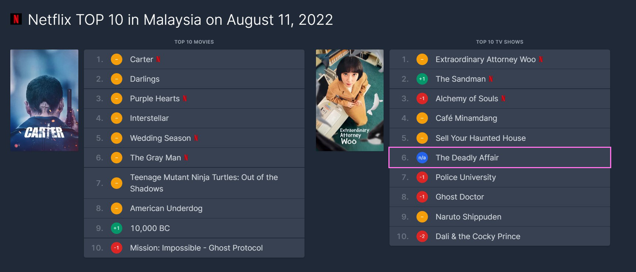This screenshot has height=272, width=636.
Task: Click the Netflix logo beside the page title
Action: click(16, 19)
